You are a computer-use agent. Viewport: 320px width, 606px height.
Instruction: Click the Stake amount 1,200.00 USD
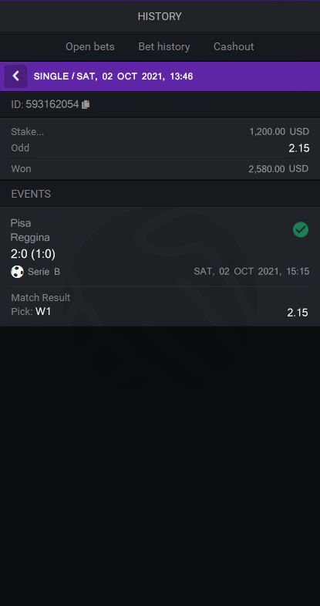tap(279, 132)
